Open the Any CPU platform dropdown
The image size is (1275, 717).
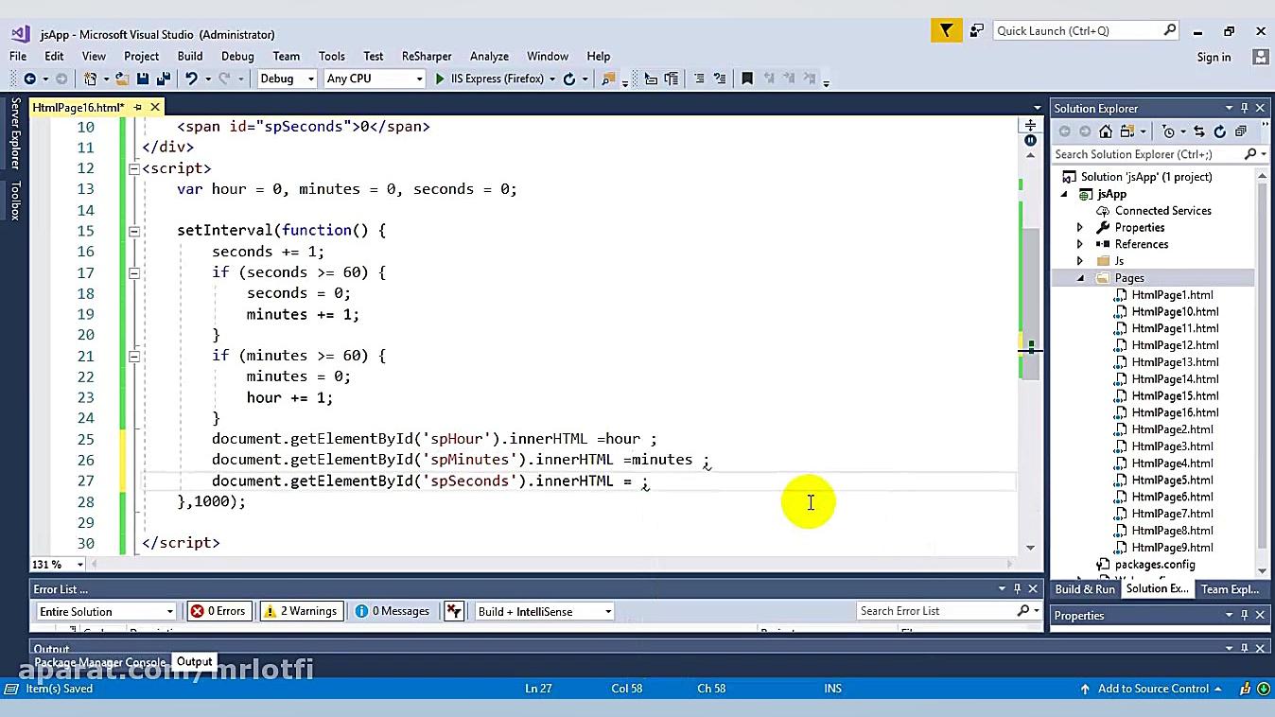click(375, 79)
